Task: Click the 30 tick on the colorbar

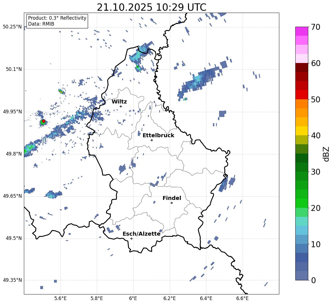Action: (315, 172)
